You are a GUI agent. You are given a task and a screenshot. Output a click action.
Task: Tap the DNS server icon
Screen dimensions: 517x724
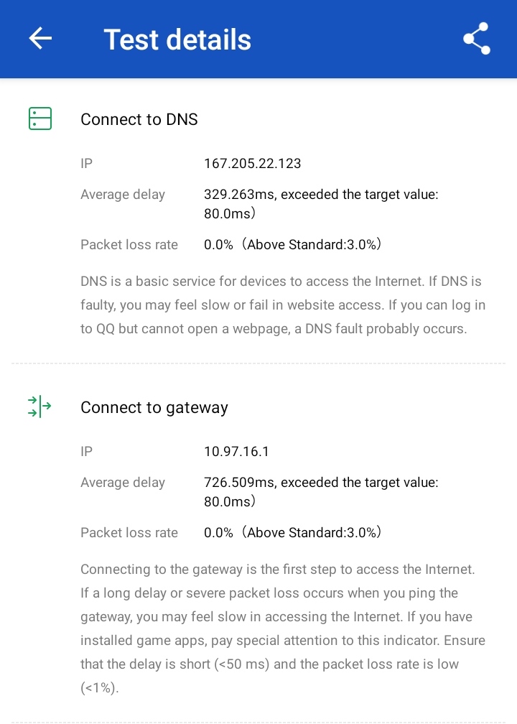[40, 119]
